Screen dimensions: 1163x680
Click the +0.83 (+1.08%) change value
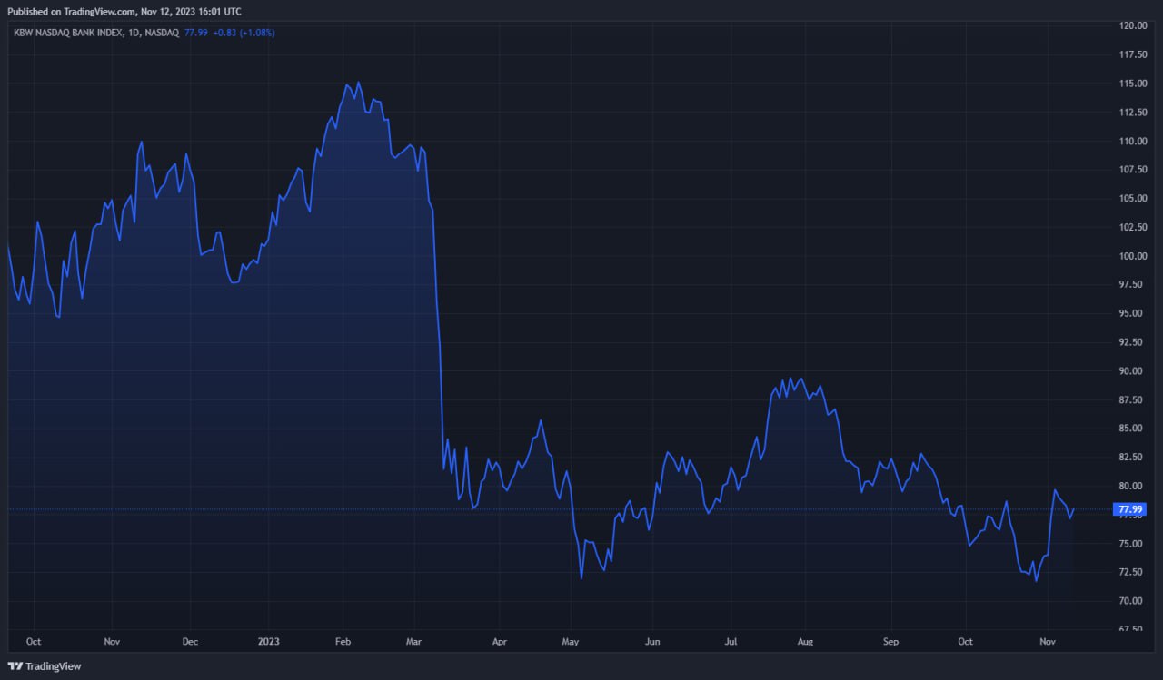pos(244,32)
